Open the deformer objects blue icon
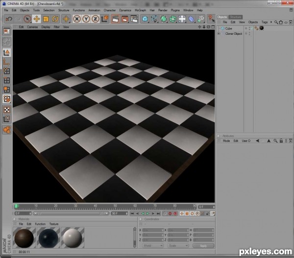 [192, 19]
